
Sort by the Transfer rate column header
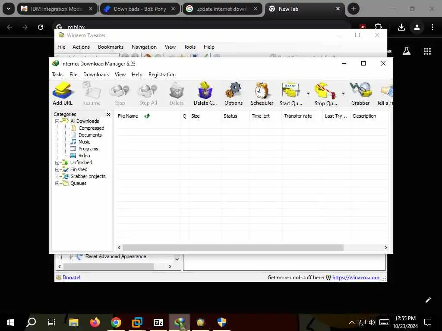302,116
